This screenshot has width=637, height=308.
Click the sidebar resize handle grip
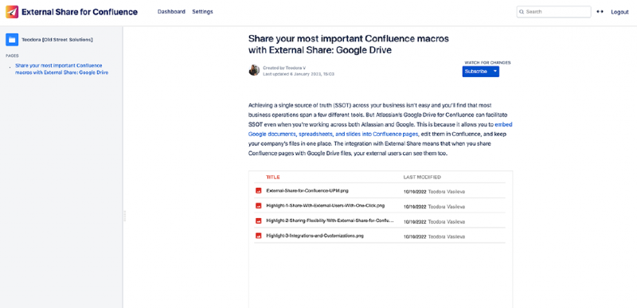coord(125,216)
